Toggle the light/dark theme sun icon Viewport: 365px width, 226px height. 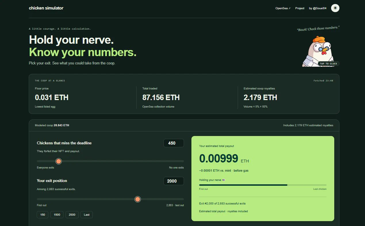click(335, 8)
